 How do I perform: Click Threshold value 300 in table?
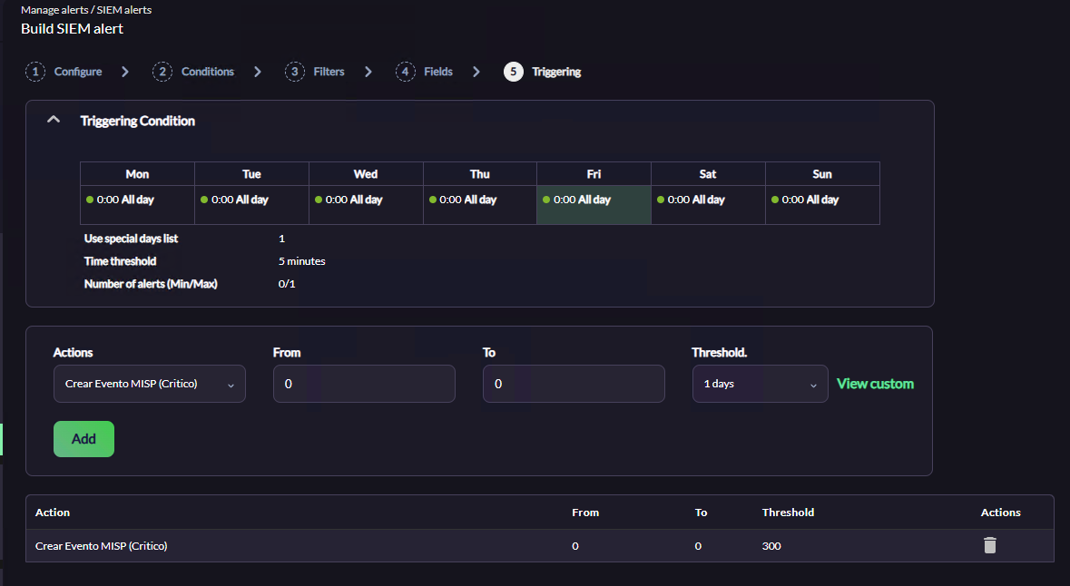(x=771, y=546)
